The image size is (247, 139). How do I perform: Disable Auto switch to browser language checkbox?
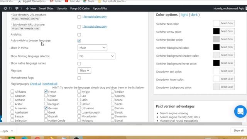[79, 41]
